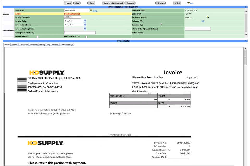Click the Page 1 of 2 label
The height and width of the screenshot is (166, 250).
click(192, 78)
